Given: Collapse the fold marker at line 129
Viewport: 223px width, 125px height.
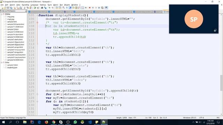Looking at the screenshot, I should point(37,101).
